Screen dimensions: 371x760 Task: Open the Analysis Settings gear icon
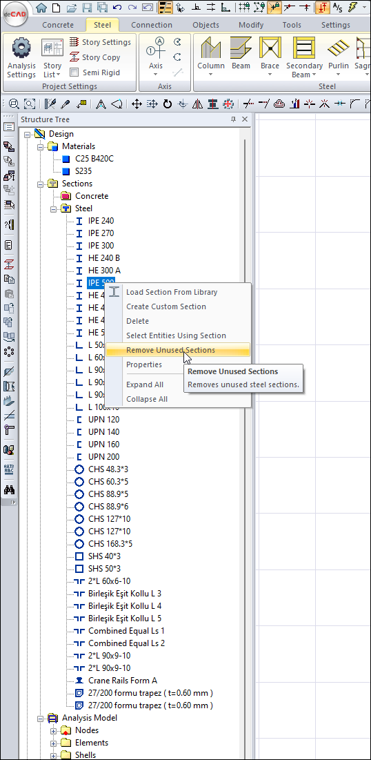pyautogui.click(x=21, y=48)
